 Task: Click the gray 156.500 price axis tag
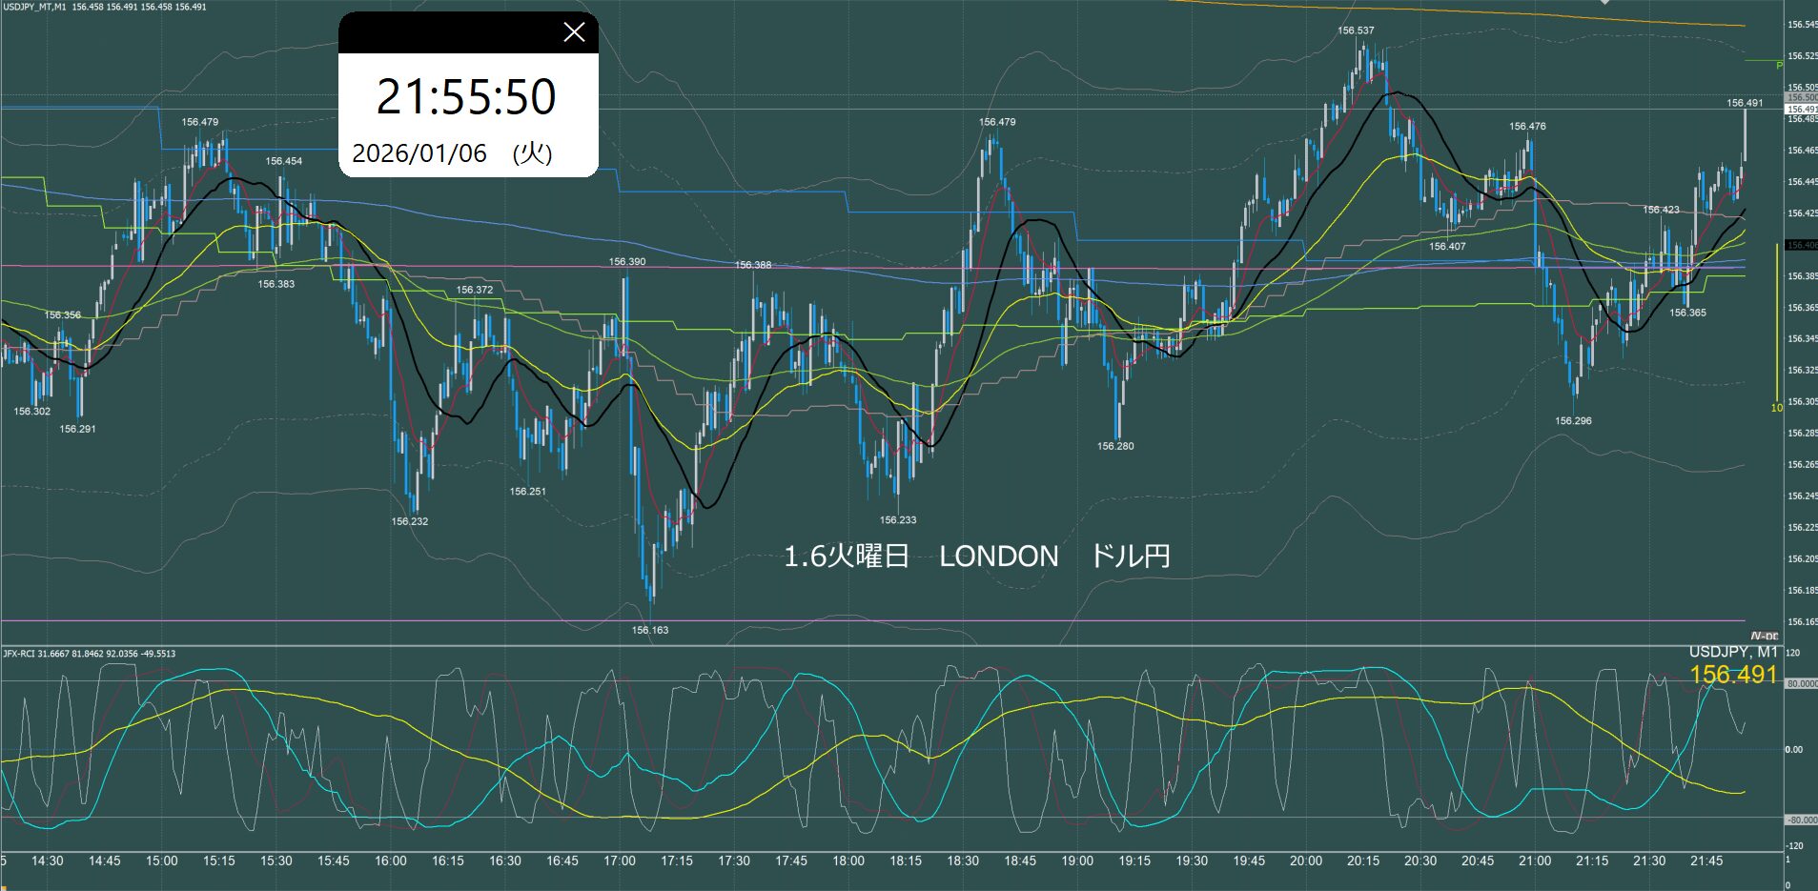[1801, 97]
